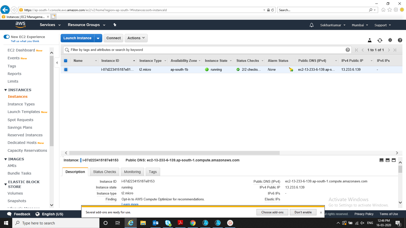Screen dimensions: 406x228
Task: Collapse the EC2 sidebar with the arrow handle
Action: coord(57,63)
